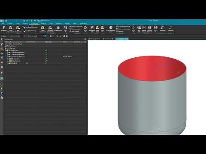The height and width of the screenshot is (154, 206).
Task: Sort by the Up to Date column header
Action: coord(48,42)
